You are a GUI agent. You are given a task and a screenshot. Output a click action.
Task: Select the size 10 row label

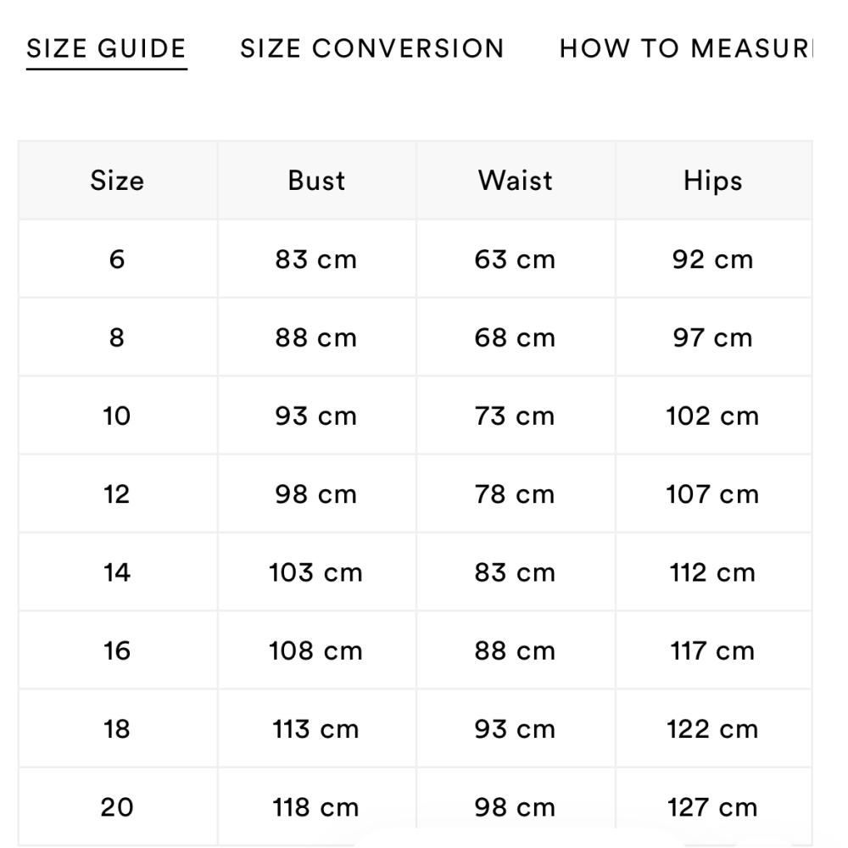pos(117,416)
